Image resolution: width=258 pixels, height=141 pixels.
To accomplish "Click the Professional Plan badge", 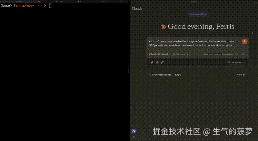I will click(x=198, y=14).
